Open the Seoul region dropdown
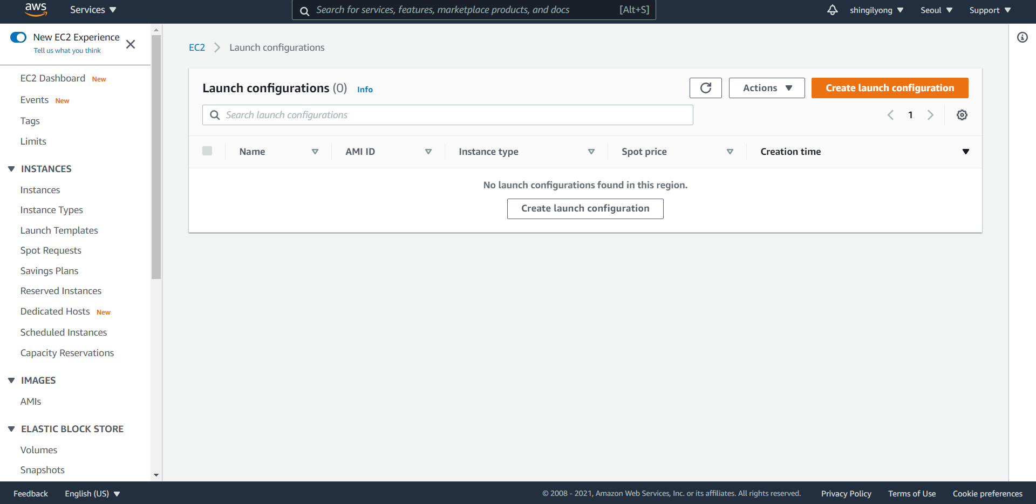The image size is (1036, 504). click(x=936, y=10)
